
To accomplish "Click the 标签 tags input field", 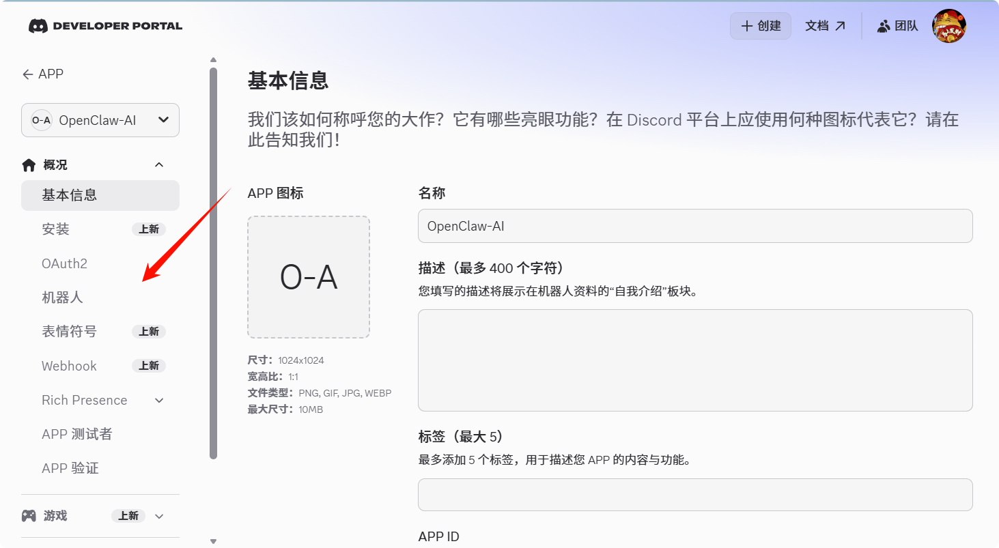I will pos(695,495).
